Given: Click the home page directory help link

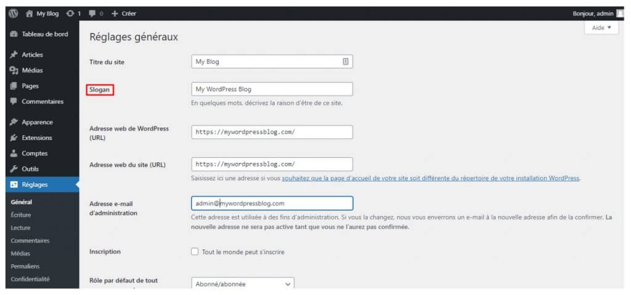Looking at the screenshot, I should point(431,178).
